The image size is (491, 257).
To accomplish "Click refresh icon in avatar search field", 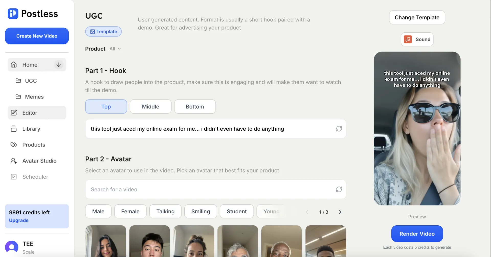I will tap(339, 189).
